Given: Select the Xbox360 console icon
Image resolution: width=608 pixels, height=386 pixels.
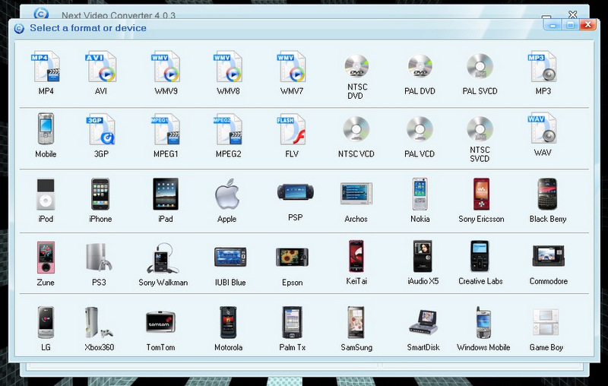Looking at the screenshot, I should tap(99, 322).
